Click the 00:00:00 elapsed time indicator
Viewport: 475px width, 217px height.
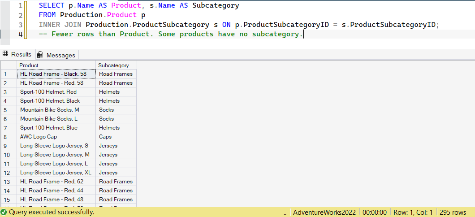(375, 213)
